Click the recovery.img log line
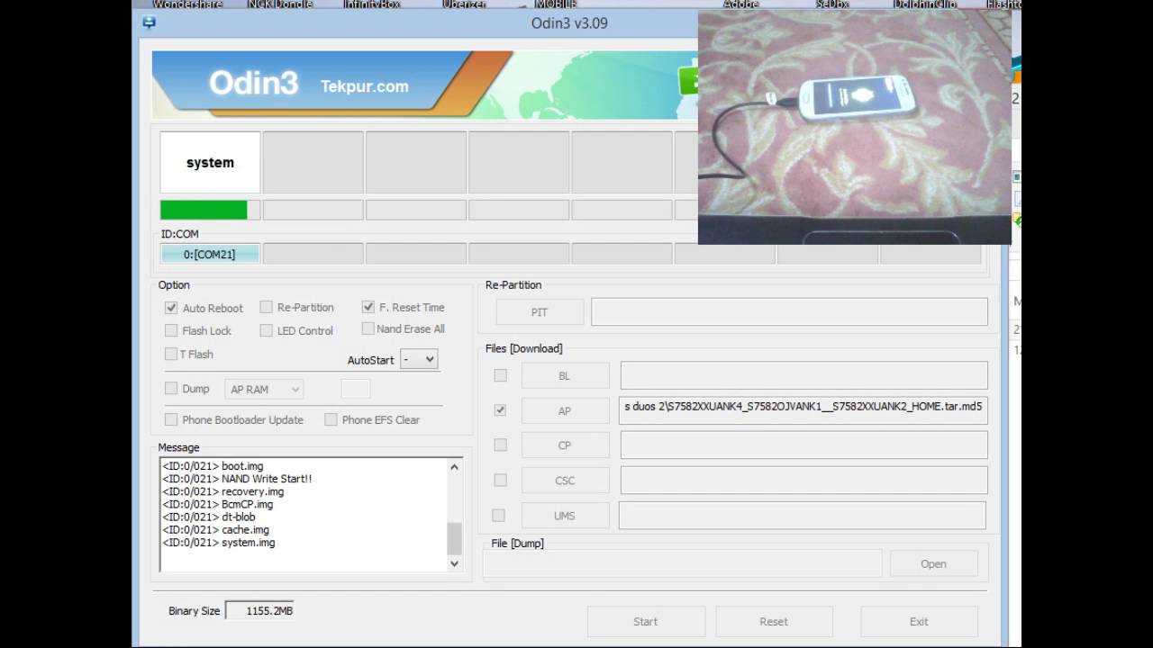The width and height of the screenshot is (1153, 648). click(x=223, y=491)
